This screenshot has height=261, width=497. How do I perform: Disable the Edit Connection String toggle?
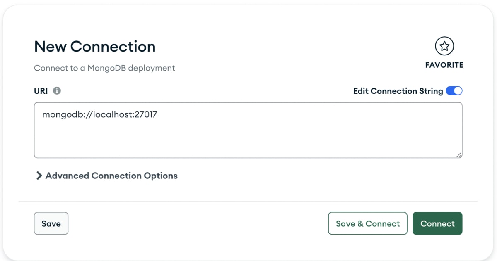point(454,91)
